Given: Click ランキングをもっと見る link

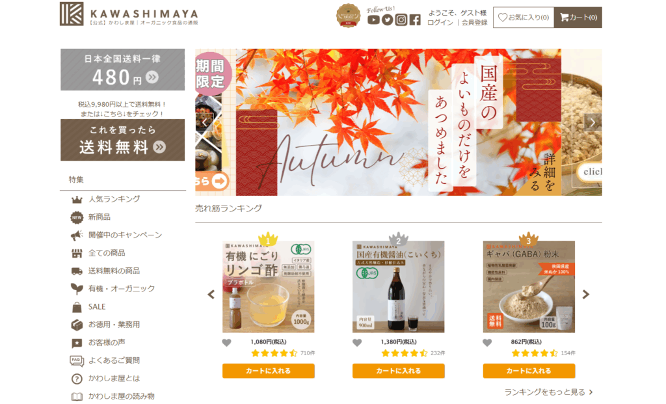Looking at the screenshot, I should tap(548, 392).
